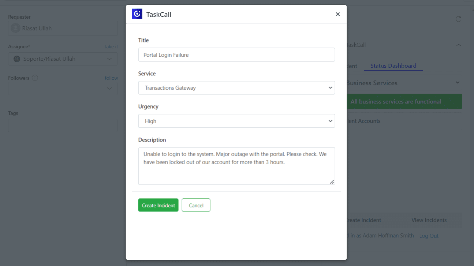Click the refresh icon in the sidebar
The height and width of the screenshot is (266, 474).
click(458, 19)
